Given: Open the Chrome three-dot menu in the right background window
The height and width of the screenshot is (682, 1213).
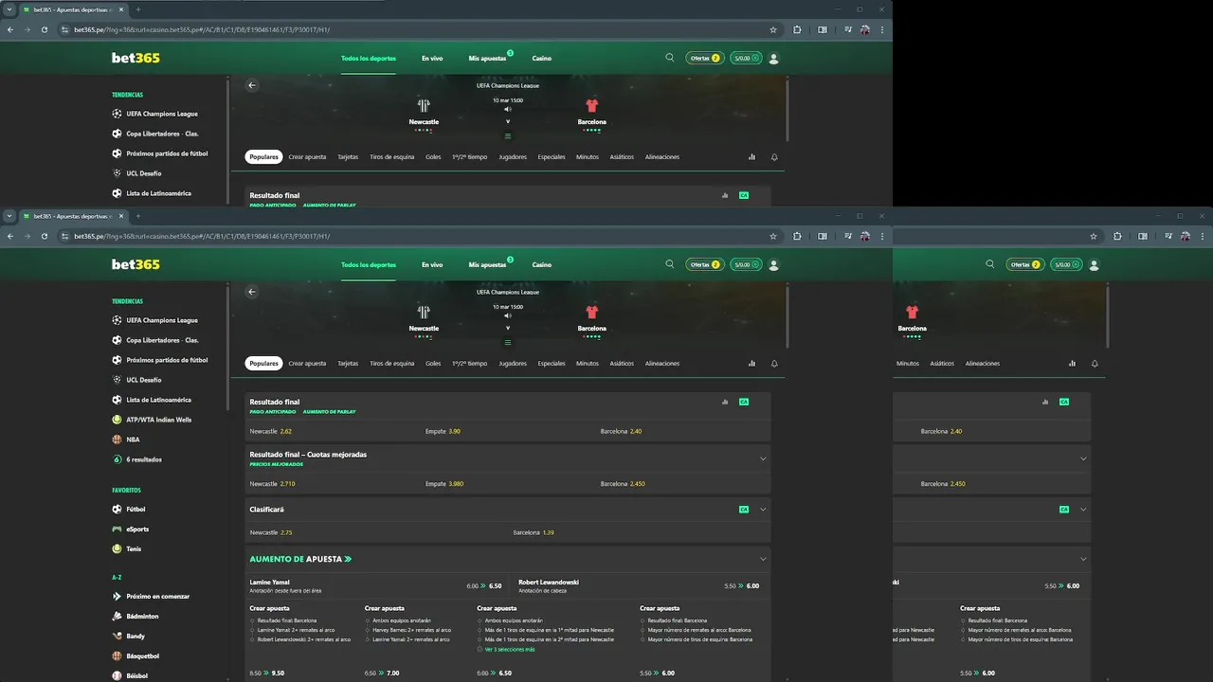Looking at the screenshot, I should (1204, 236).
